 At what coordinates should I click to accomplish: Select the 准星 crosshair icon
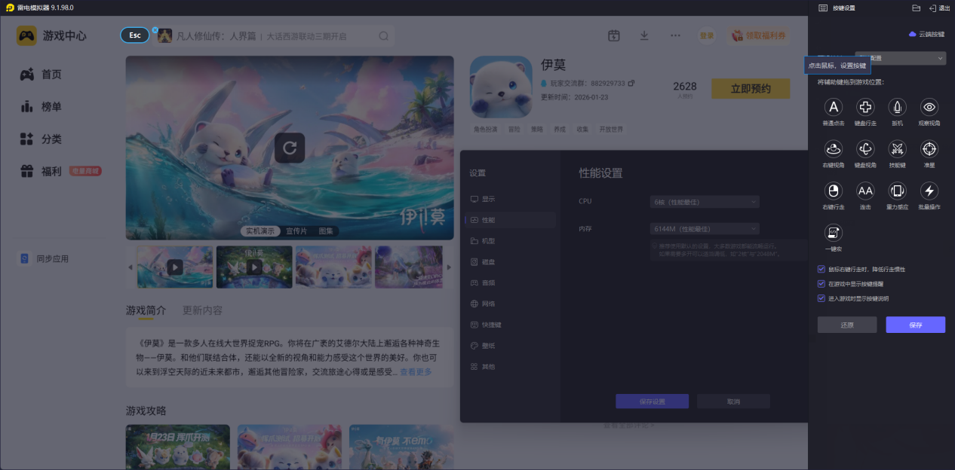pos(929,149)
